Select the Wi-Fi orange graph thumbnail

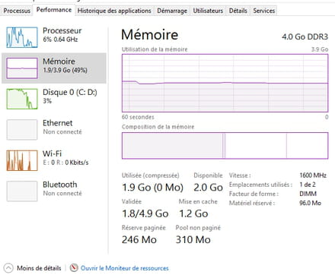coord(22,160)
